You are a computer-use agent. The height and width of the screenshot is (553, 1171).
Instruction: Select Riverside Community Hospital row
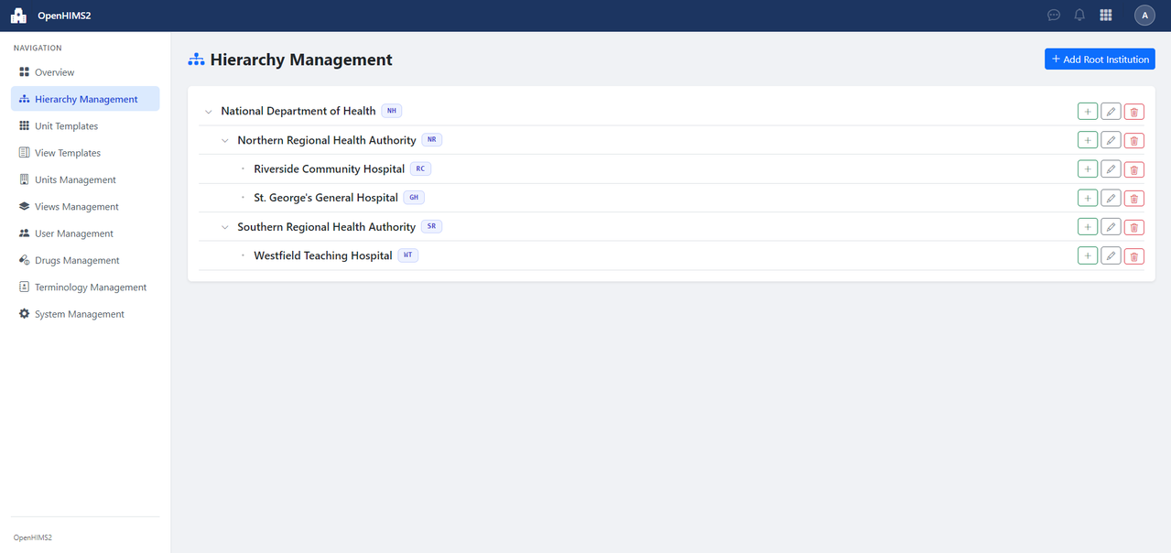671,169
